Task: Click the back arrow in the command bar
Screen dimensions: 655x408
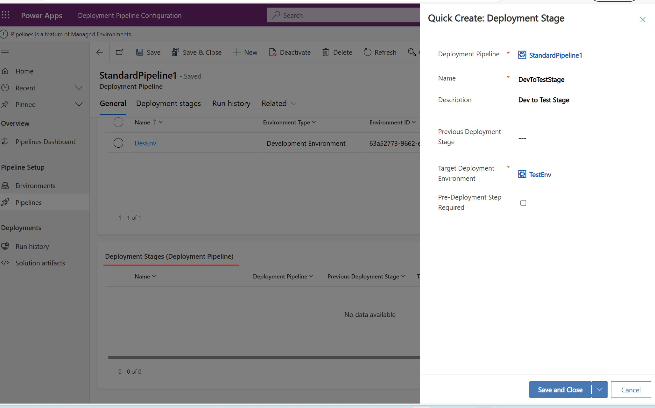Action: click(100, 53)
